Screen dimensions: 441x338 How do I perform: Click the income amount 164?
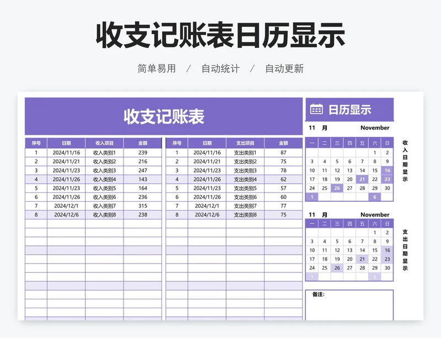pos(143,188)
